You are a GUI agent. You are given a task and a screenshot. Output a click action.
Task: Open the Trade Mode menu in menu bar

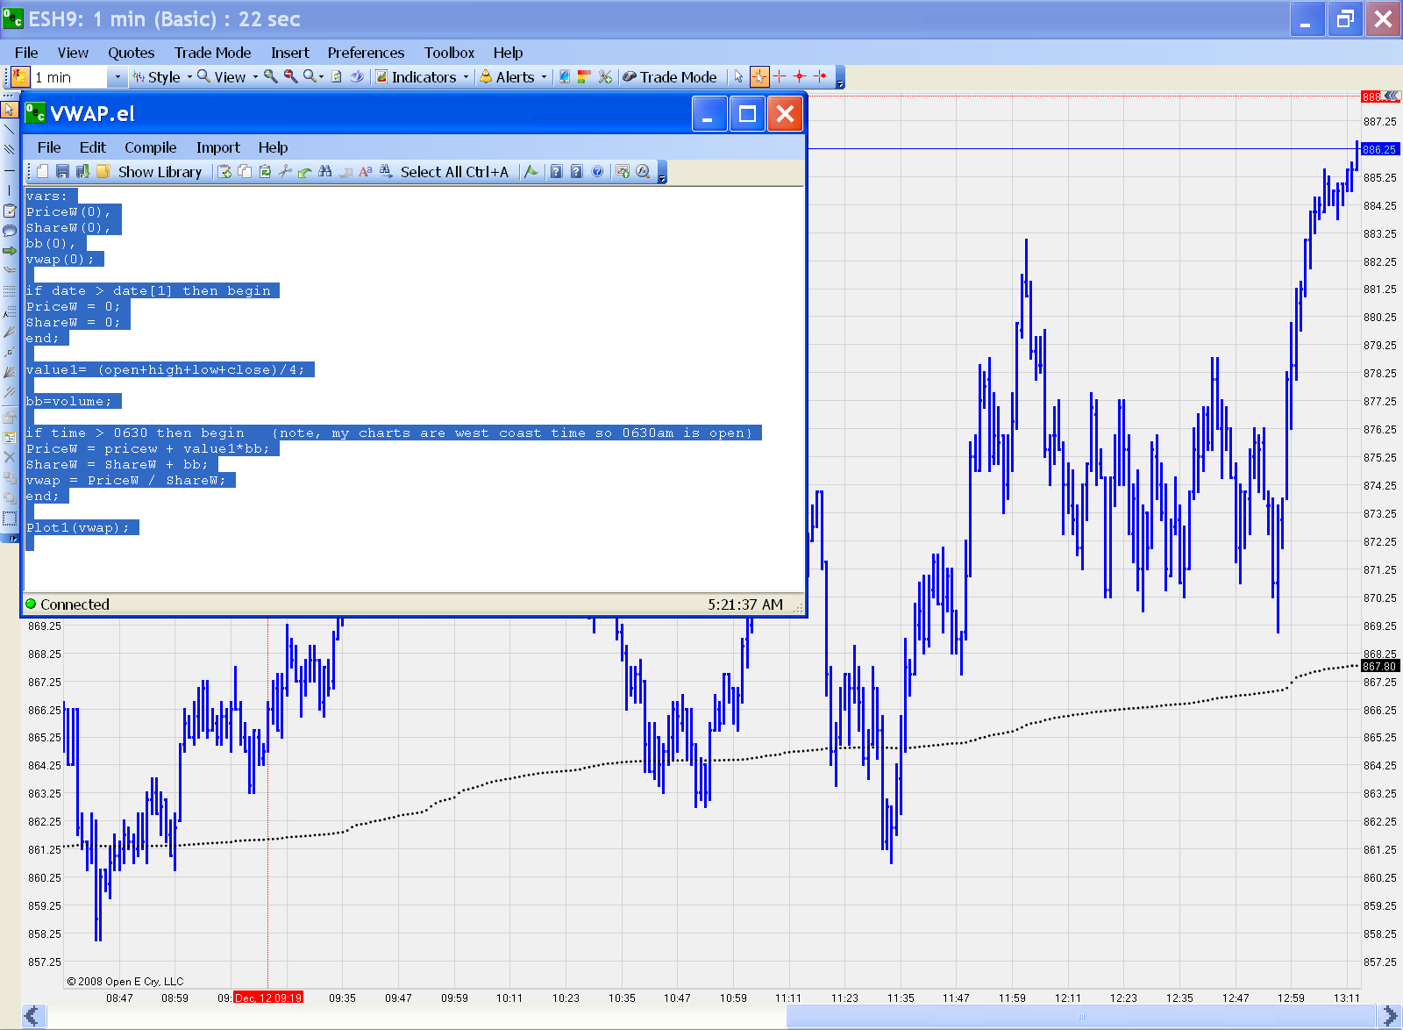click(212, 53)
